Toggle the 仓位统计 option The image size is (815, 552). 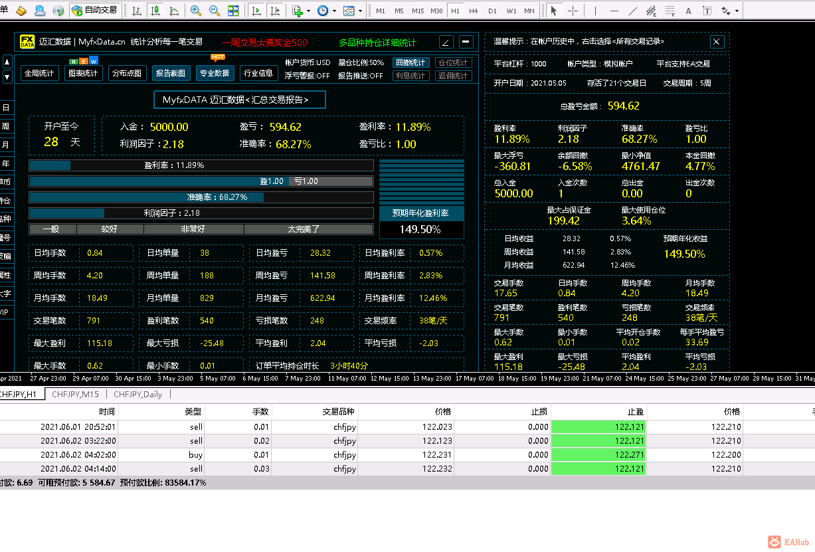(453, 62)
